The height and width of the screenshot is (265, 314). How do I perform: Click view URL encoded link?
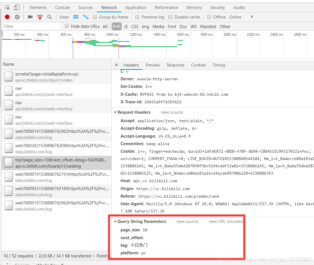pyautogui.click(x=226, y=221)
